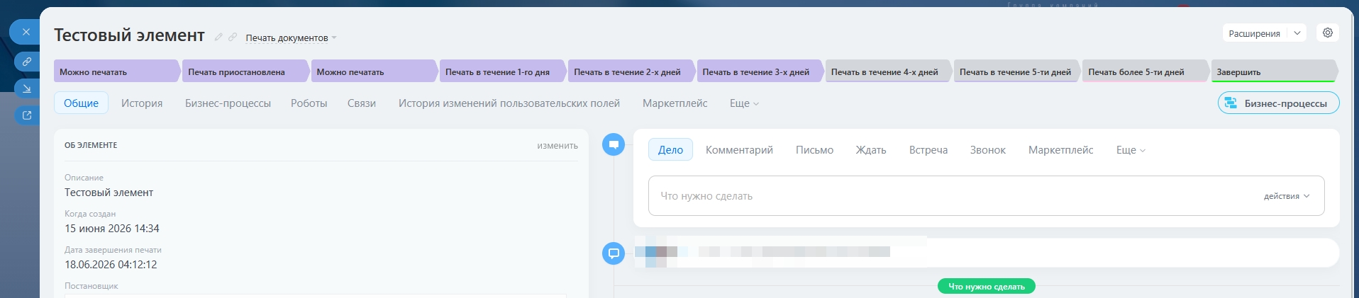Image resolution: width=1359 pixels, height=298 pixels.
Task: Set stage 'Печать в течение 4-х дней'
Action: 889,71
